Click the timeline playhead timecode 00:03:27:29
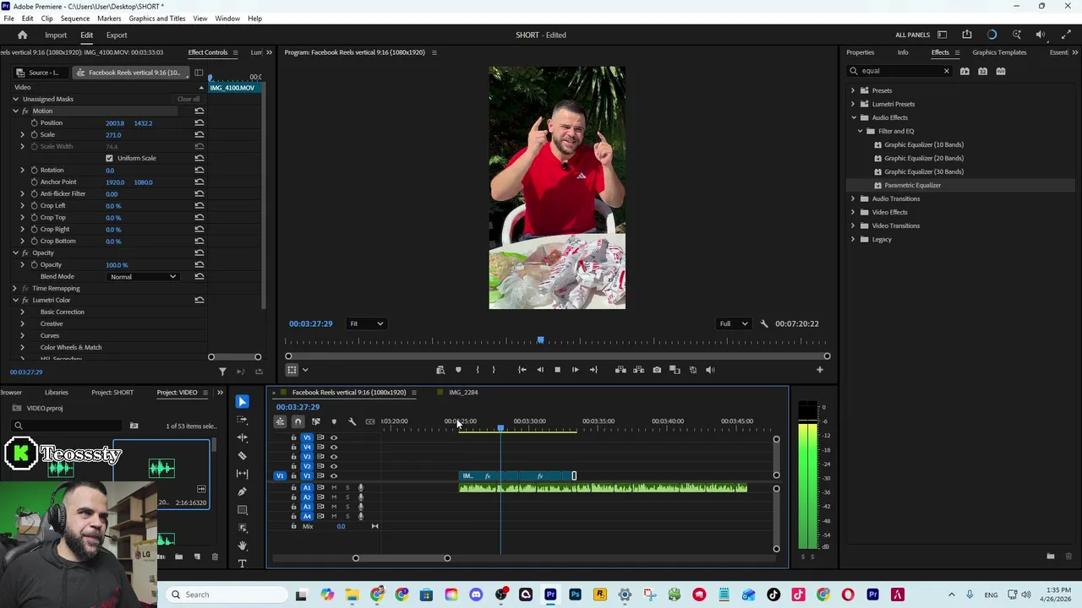 click(298, 407)
